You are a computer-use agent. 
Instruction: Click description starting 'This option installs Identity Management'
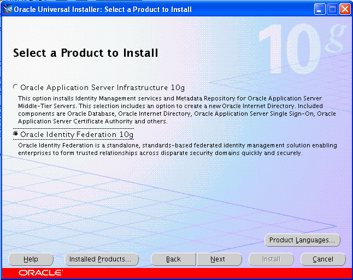176,110
